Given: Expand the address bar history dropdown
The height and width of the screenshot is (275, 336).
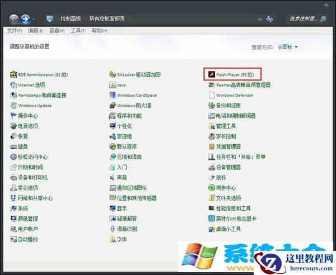Looking at the screenshot, I should pyautogui.click(x=260, y=19).
